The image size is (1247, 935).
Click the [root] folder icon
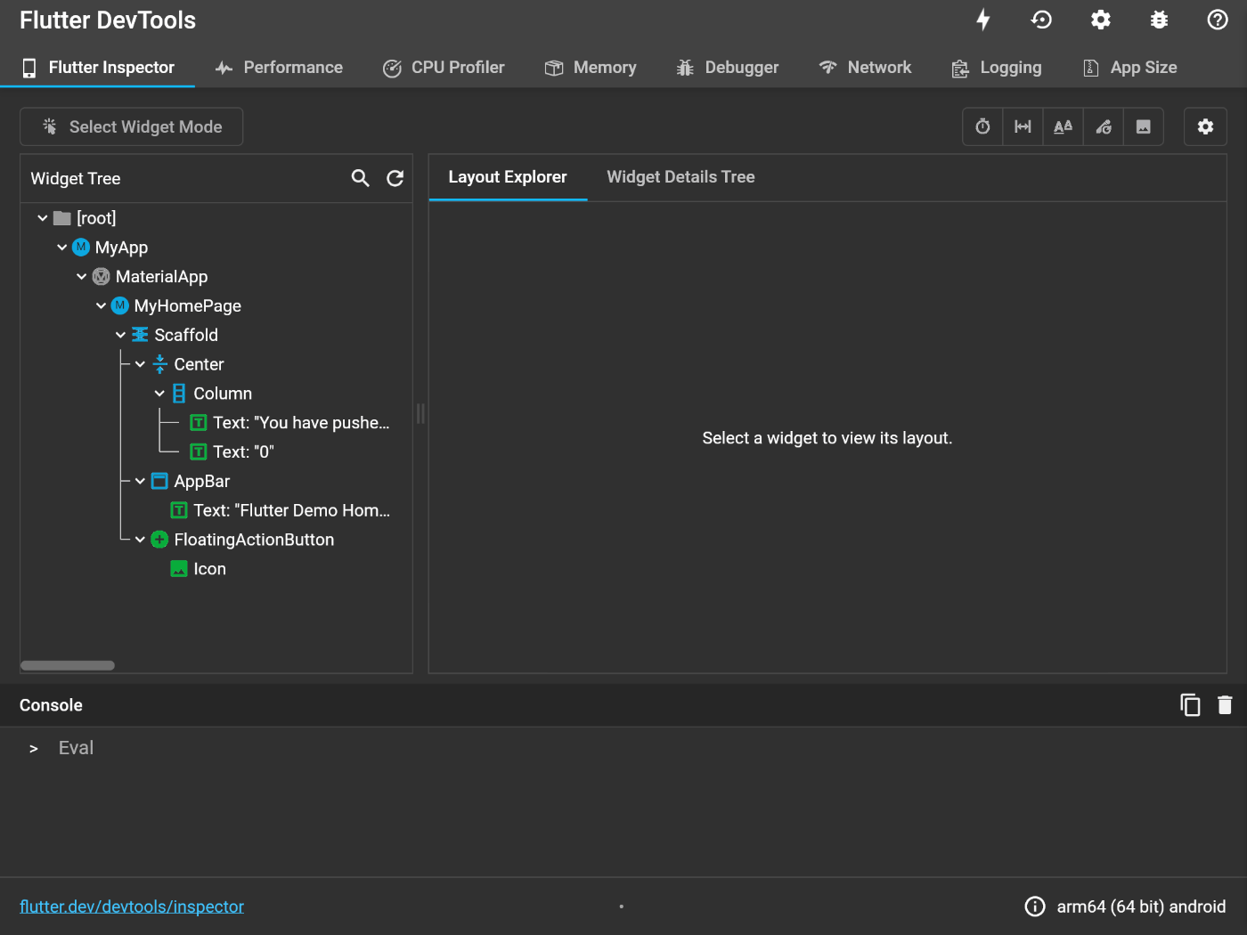[62, 218]
